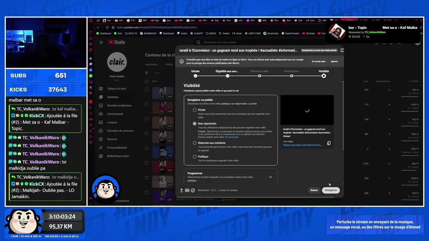Go to the Vérifications step
Image resolution: width=429 pixels, height=241 pixels.
click(x=292, y=74)
